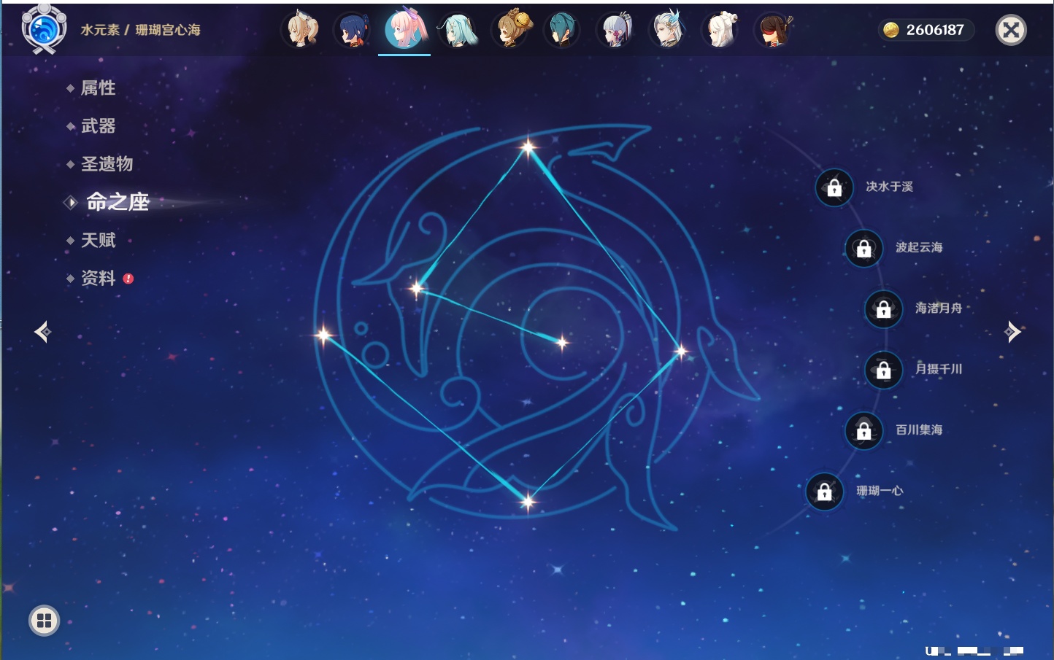
Task: Select the short dark teal-haired avatar
Action: pyautogui.click(x=563, y=30)
